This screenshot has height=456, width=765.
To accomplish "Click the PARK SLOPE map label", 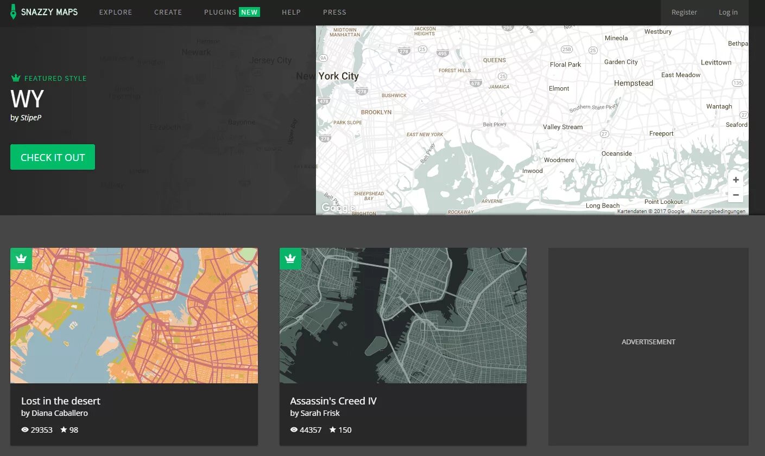I will pos(347,123).
